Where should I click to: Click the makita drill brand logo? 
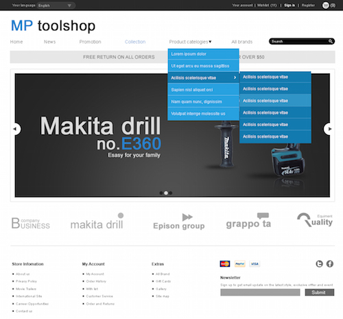tap(97, 222)
